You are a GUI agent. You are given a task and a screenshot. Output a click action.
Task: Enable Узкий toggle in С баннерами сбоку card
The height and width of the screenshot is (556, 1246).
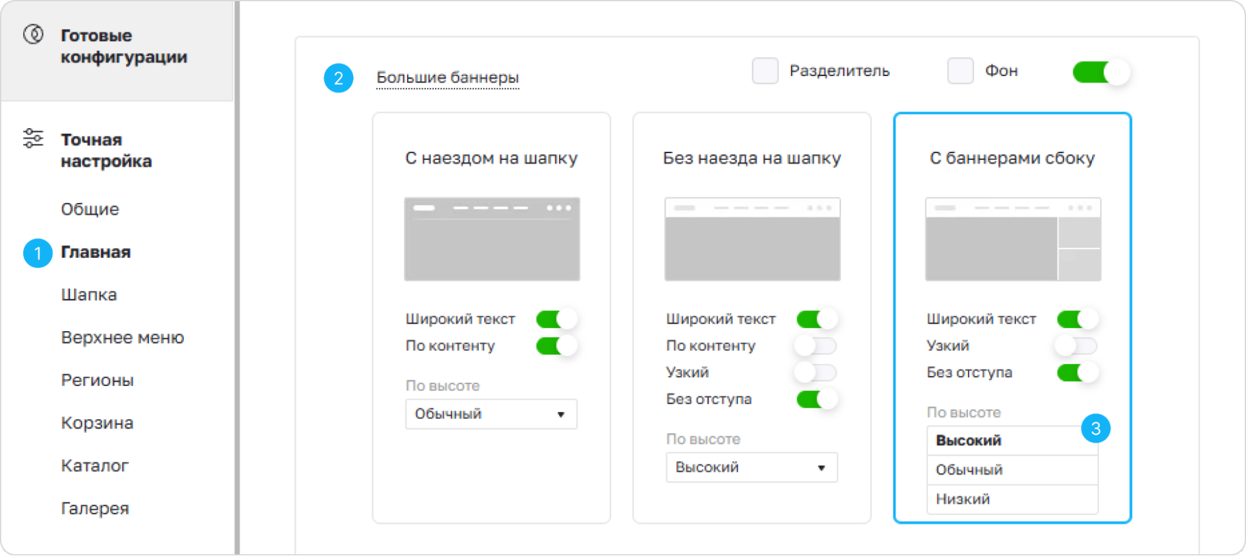point(1076,346)
